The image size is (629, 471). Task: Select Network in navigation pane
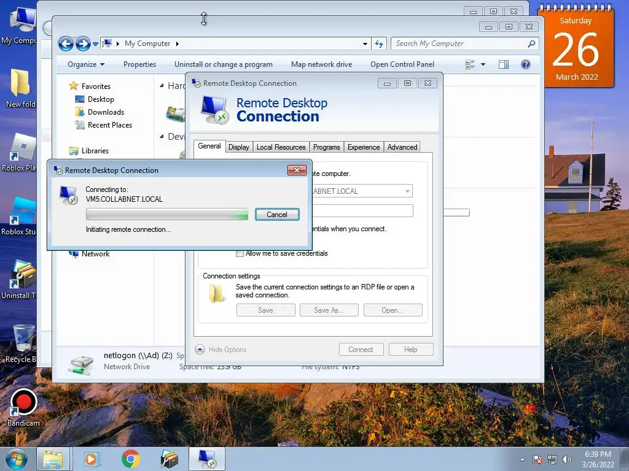(x=95, y=253)
